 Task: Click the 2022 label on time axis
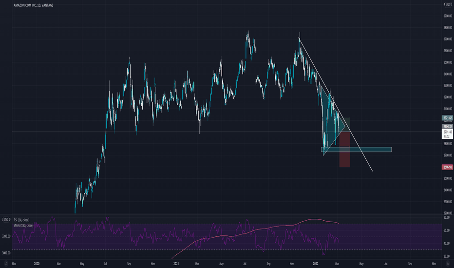(x=316, y=264)
